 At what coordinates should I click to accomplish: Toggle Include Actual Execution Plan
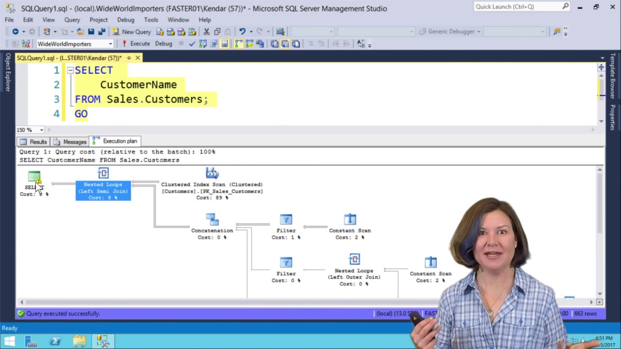pyautogui.click(x=239, y=44)
